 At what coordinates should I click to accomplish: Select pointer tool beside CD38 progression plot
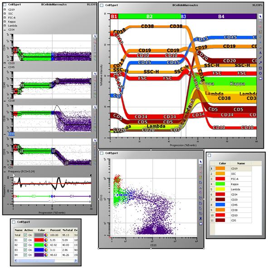coord(95,107)
